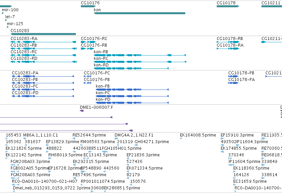Select the EK071334.5prime EST label
The width and height of the screenshot is (282, 193).
click(144, 168)
